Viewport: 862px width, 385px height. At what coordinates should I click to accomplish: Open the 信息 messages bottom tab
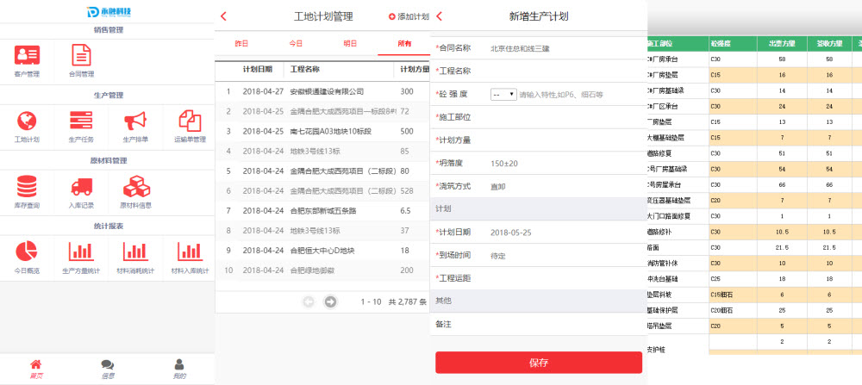108,369
